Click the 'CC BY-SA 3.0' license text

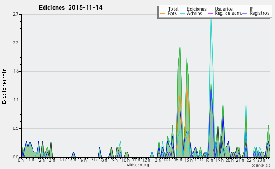click(x=261, y=166)
